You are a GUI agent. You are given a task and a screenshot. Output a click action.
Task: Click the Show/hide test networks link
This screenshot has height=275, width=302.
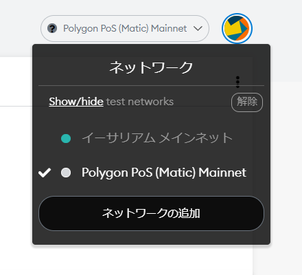pos(76,102)
